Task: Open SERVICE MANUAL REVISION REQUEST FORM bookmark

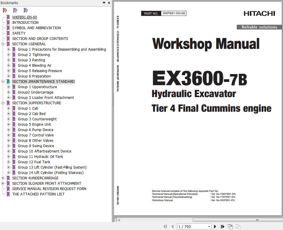Action: 49,189
